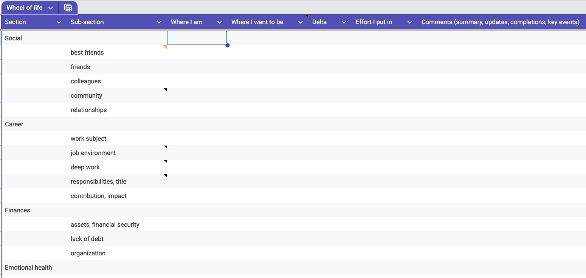Click the blue fill handle of the selected cell

[228, 45]
